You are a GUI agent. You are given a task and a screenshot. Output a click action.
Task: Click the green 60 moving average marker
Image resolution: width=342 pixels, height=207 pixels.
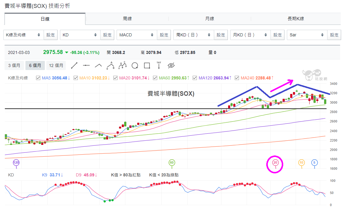(172, 162)
